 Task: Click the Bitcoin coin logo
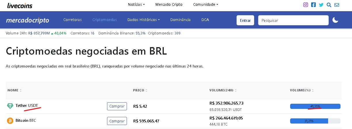(10, 121)
